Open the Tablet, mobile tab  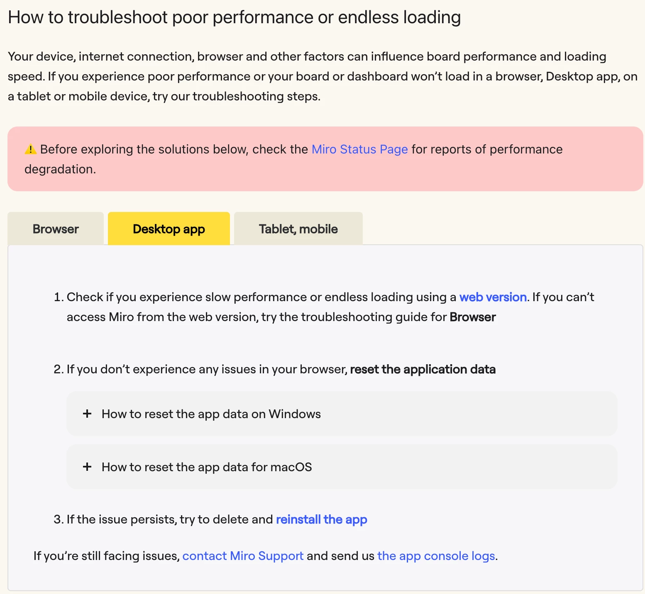[x=298, y=229]
